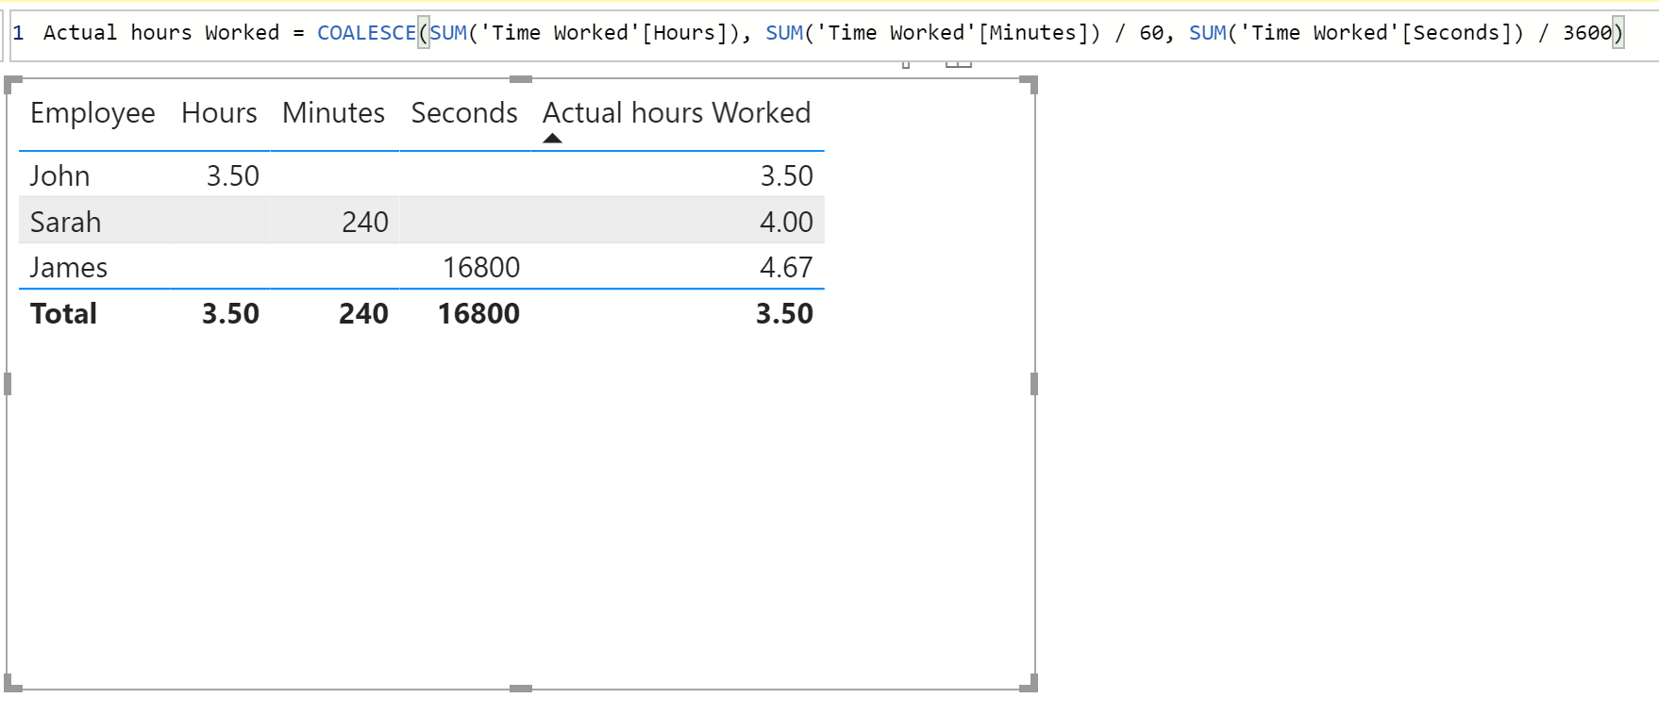Click the visual's bottom-middle resize handle
1659x715 pixels.
(x=521, y=689)
